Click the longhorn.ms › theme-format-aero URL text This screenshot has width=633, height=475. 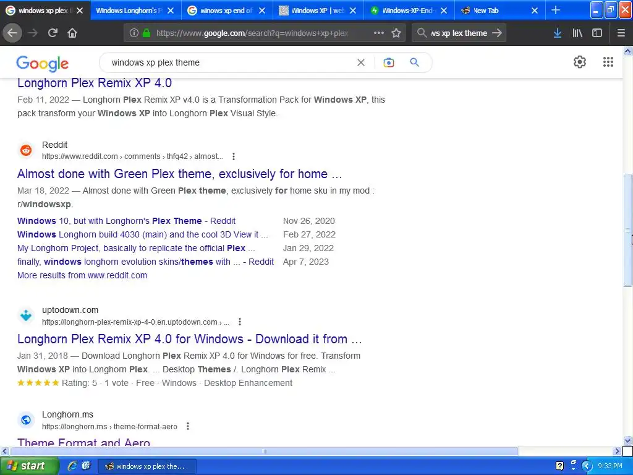coord(109,427)
